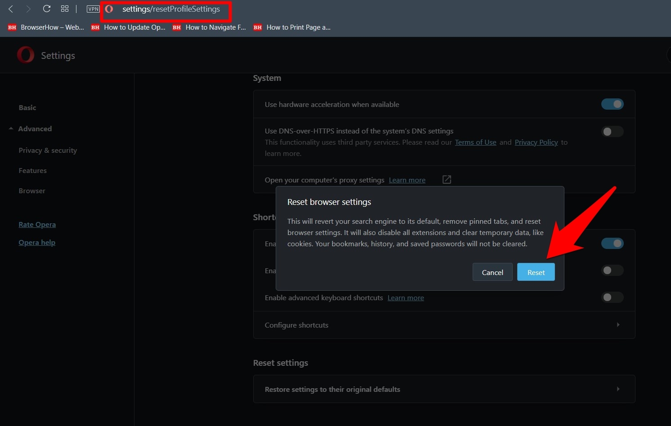Disable hardware acceleration toggle

tap(612, 104)
